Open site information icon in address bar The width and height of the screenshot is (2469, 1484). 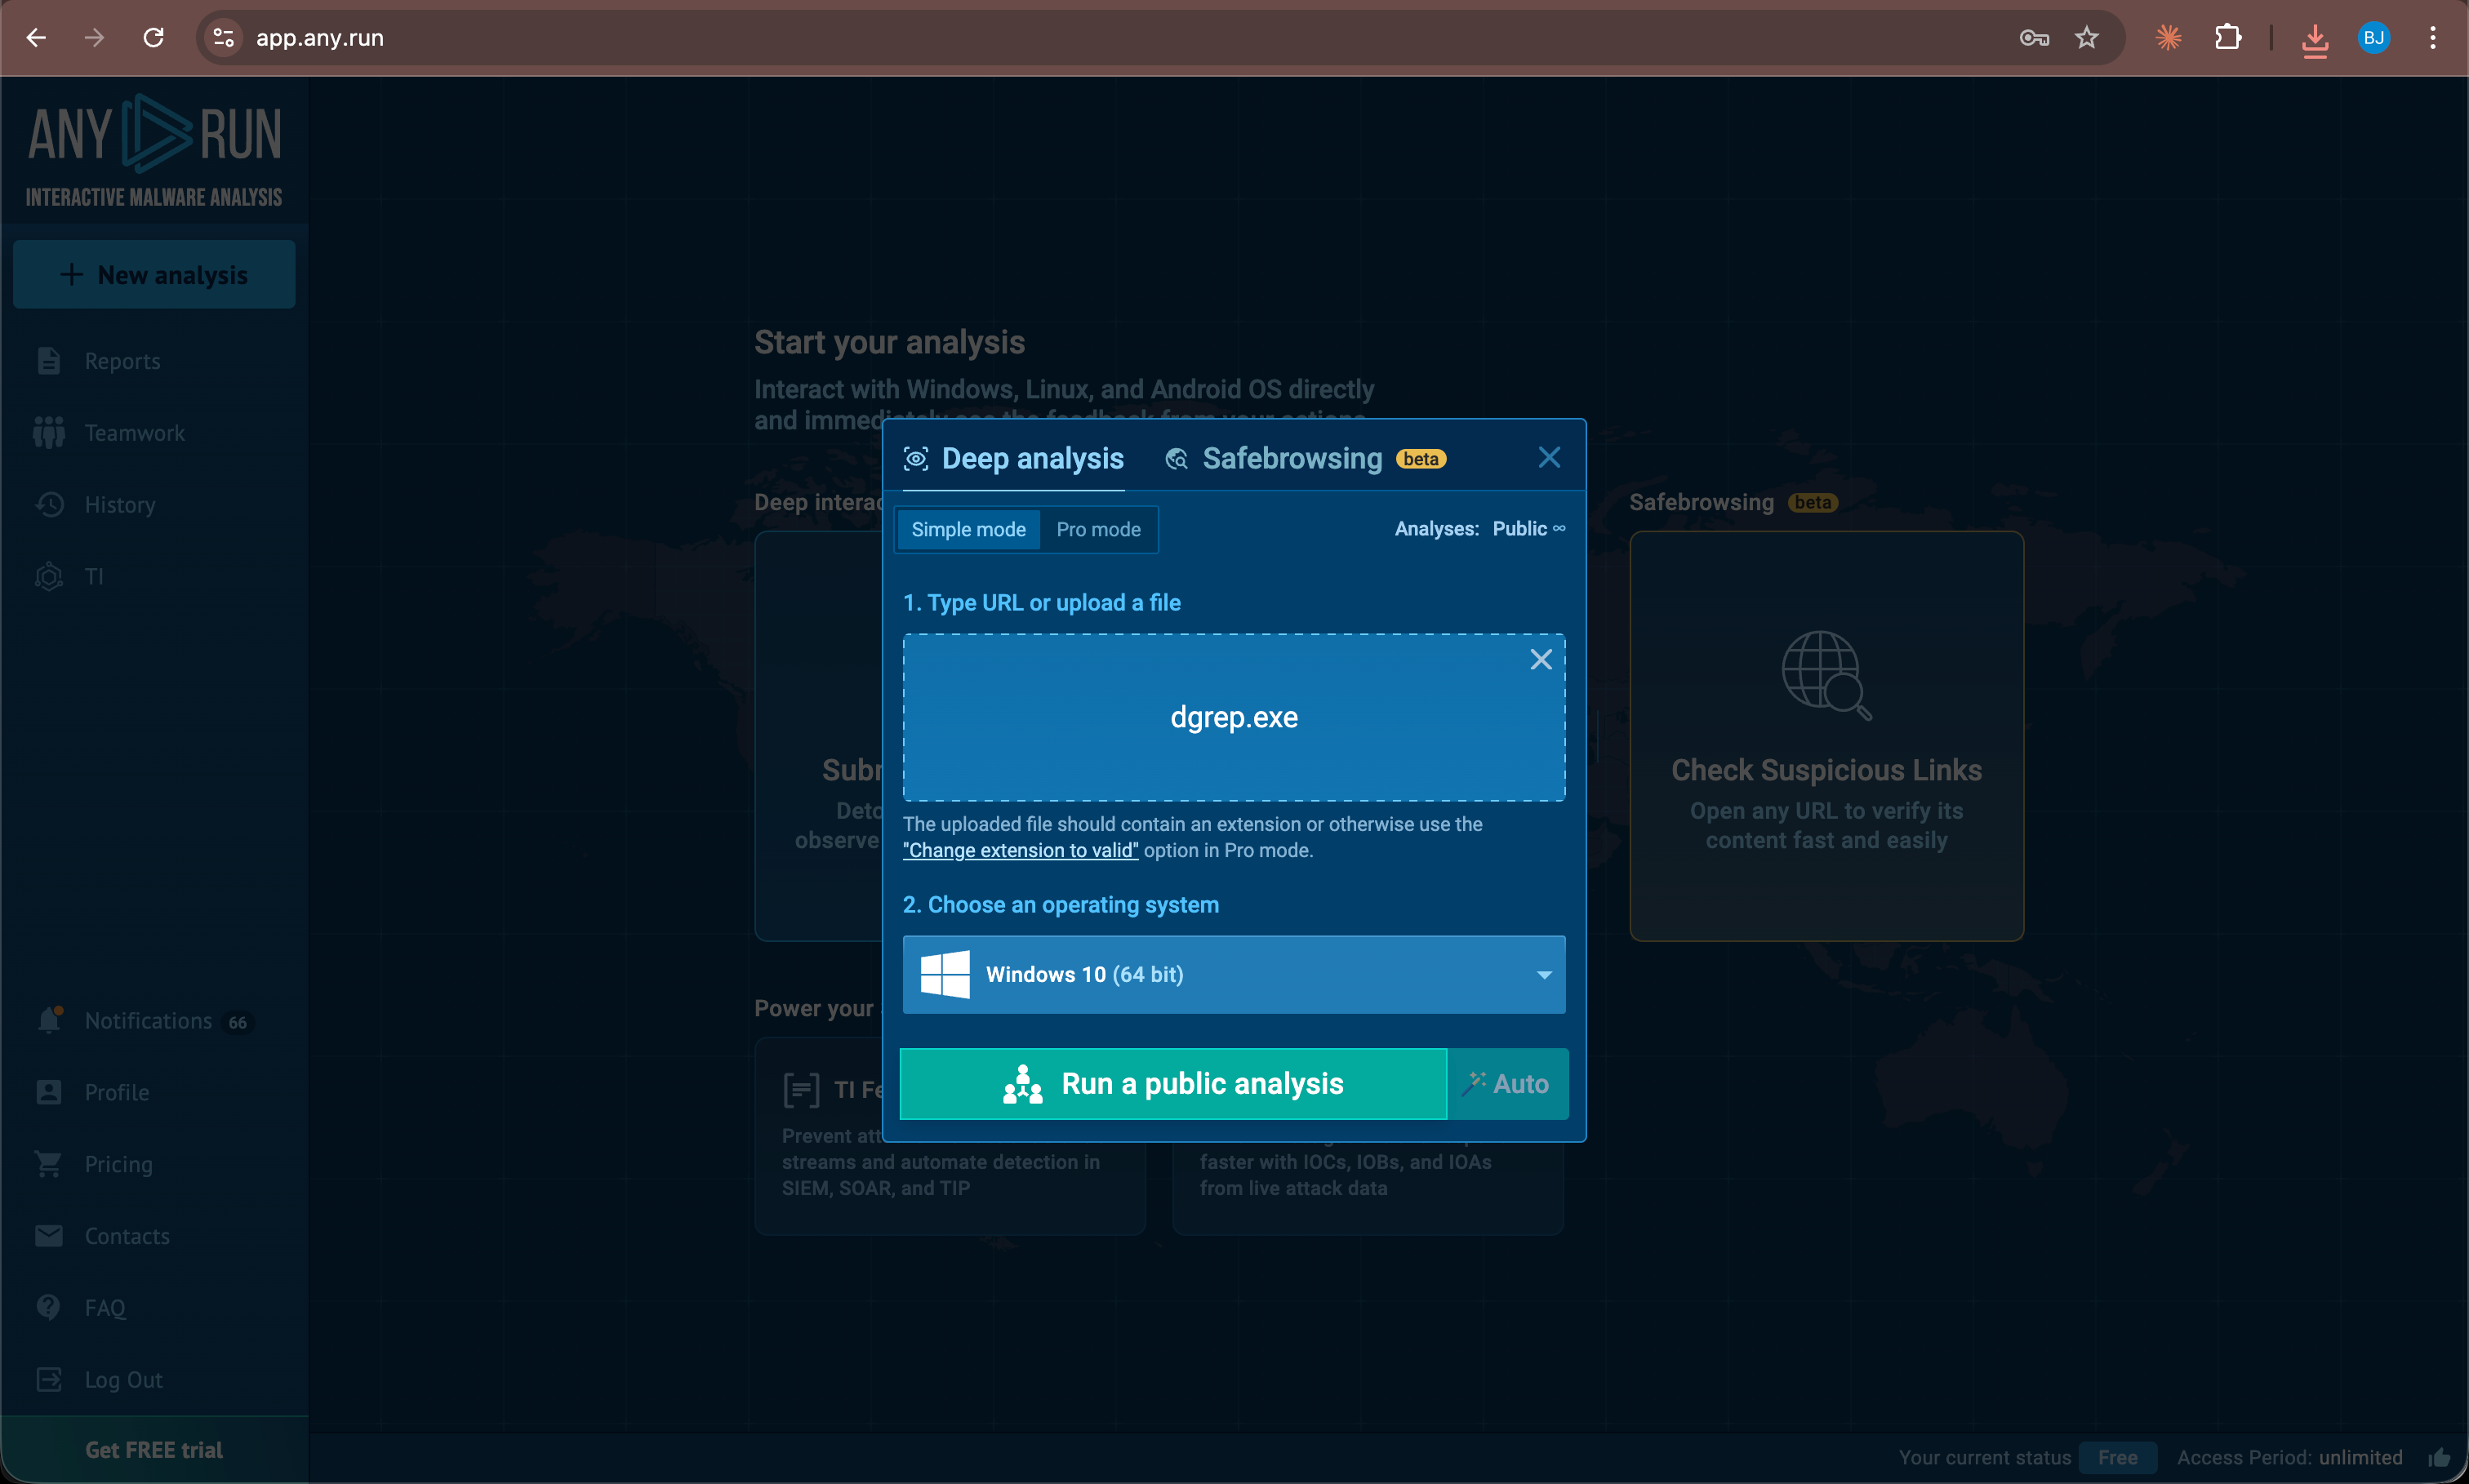coord(224,38)
